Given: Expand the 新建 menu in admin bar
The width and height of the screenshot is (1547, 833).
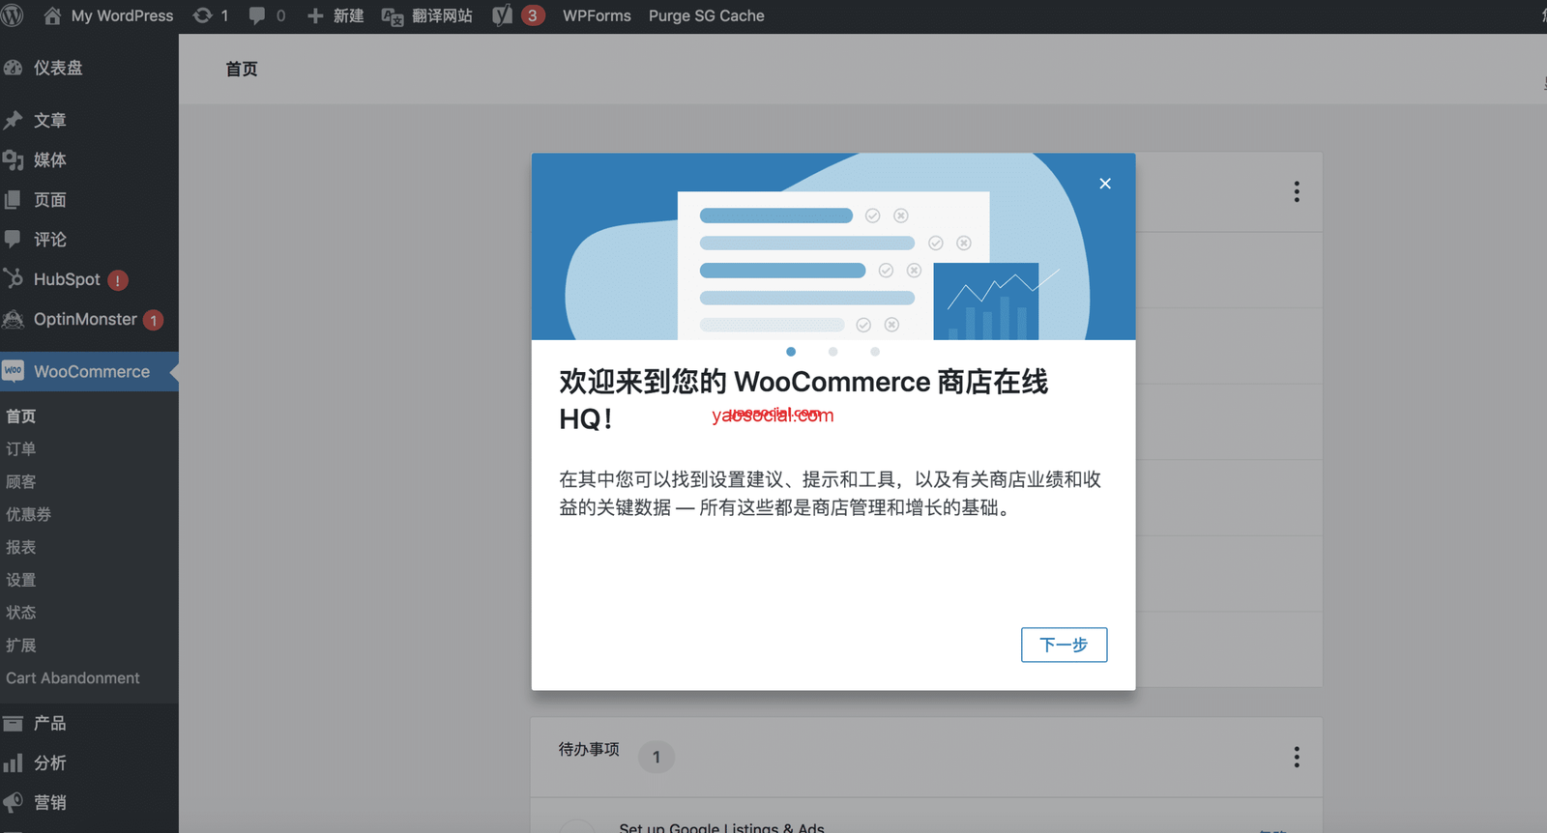Looking at the screenshot, I should click(336, 15).
